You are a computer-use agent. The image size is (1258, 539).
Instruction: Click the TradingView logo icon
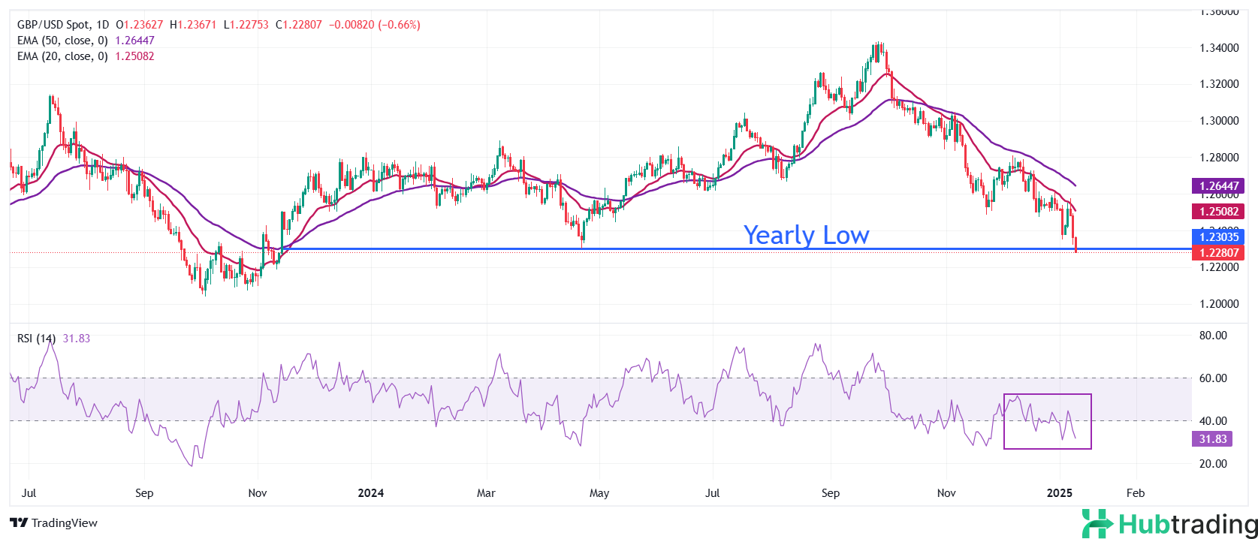click(x=19, y=523)
